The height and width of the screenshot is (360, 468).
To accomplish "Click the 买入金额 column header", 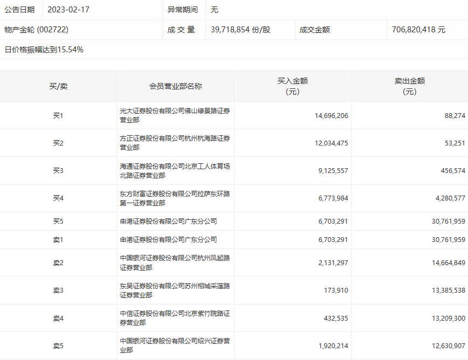I will point(292,86).
